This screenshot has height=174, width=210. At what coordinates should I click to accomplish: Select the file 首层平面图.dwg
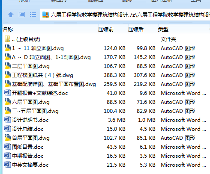pos(31,138)
